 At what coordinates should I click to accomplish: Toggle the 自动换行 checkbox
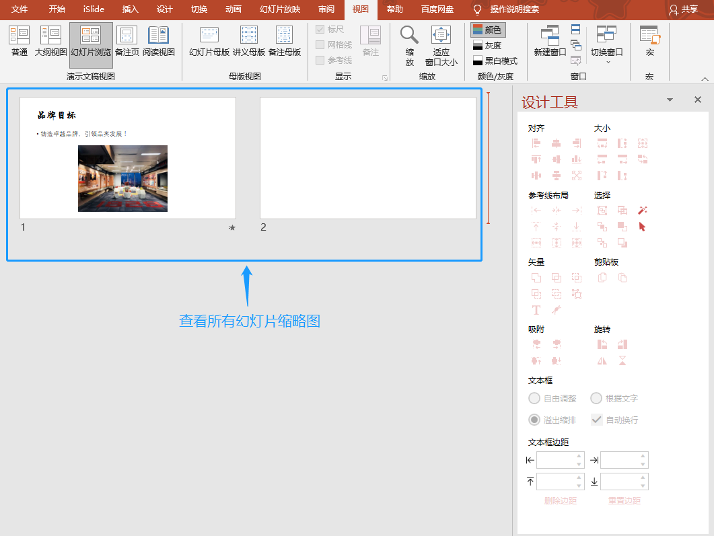tap(596, 420)
